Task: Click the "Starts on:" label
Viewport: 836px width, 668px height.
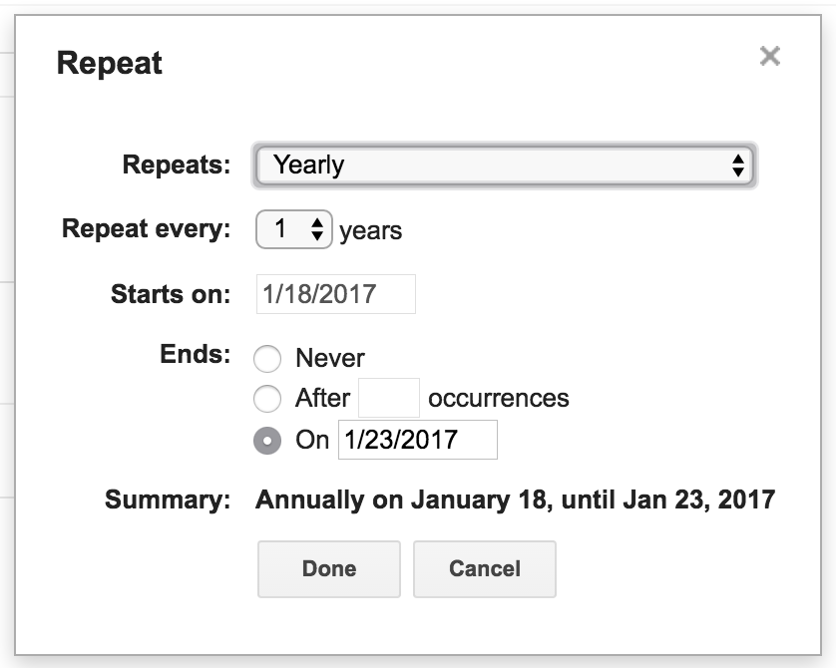Action: click(x=171, y=294)
